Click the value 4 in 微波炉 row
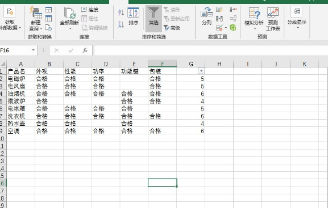This screenshot has width=328, height=208. click(x=191, y=101)
